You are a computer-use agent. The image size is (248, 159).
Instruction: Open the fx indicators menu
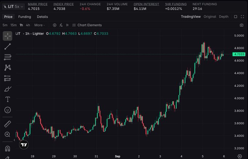coord(61,25)
